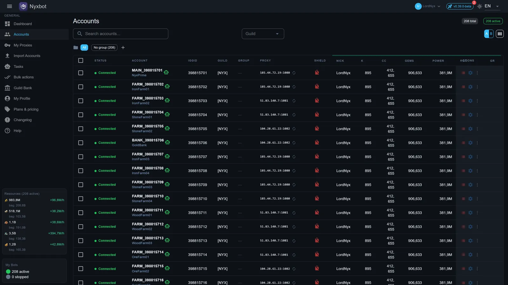508x285 pixels.
Task: Sort by the POWER column header
Action: [x=438, y=61]
